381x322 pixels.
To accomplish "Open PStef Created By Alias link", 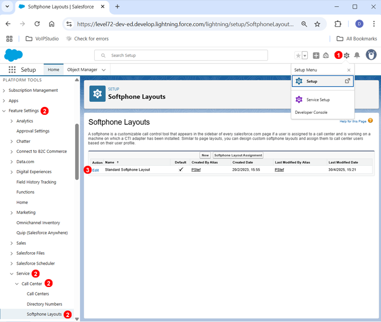I will click(196, 170).
